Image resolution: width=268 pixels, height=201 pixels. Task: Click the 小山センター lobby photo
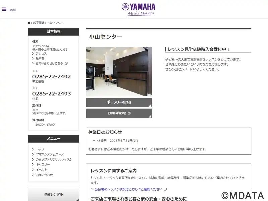(x=119, y=72)
